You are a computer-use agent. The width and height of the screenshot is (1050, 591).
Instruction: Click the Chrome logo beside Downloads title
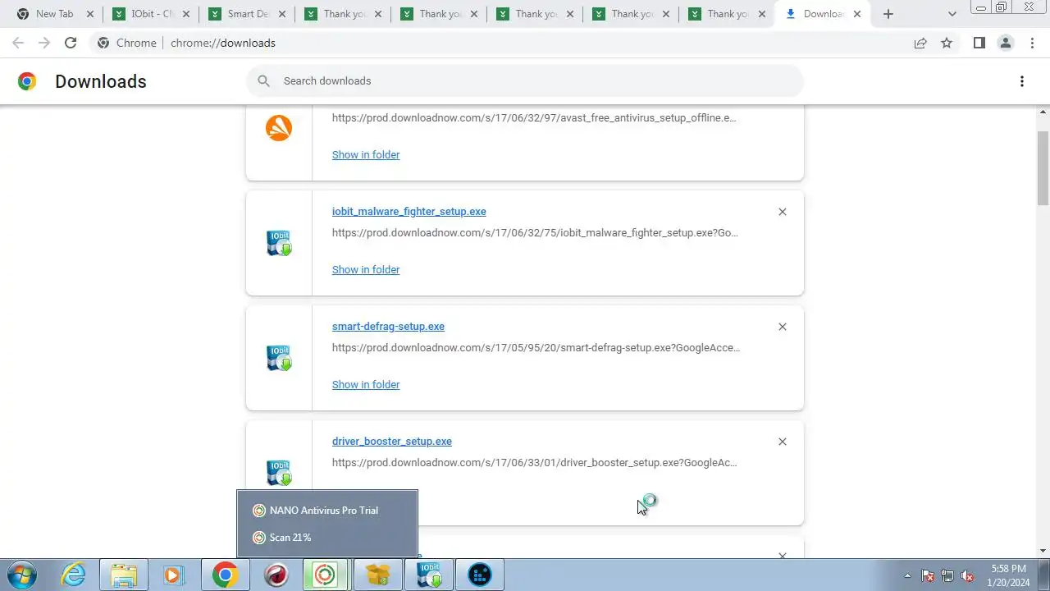tap(27, 80)
